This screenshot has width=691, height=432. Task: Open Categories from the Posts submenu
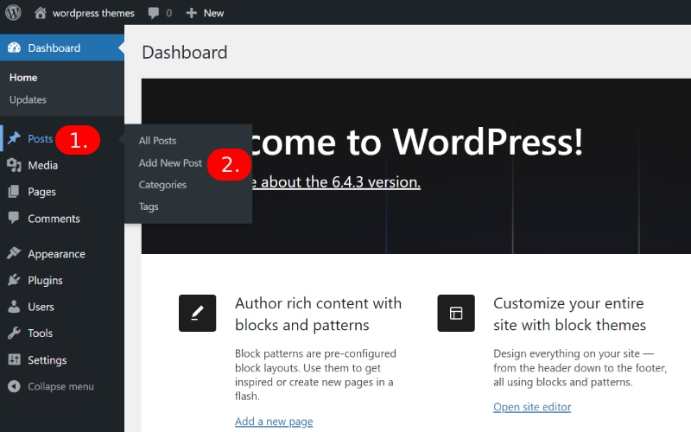pos(162,185)
